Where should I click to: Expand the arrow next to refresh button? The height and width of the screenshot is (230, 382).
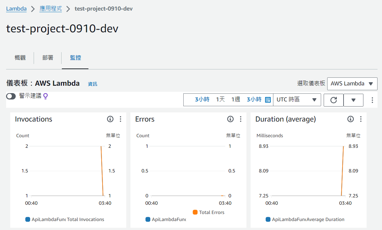(x=353, y=100)
